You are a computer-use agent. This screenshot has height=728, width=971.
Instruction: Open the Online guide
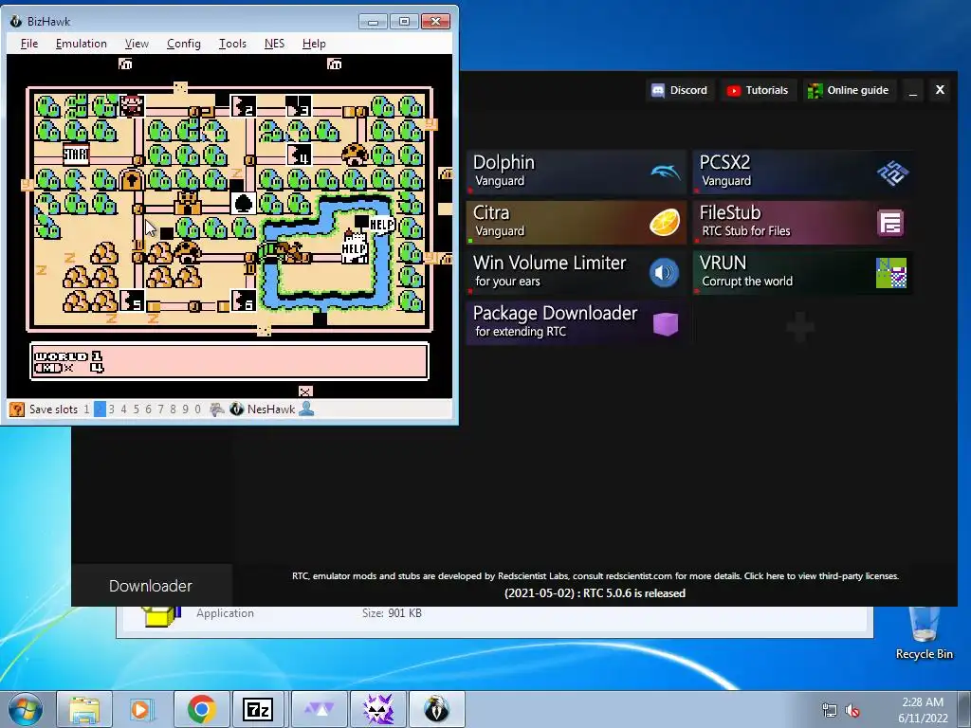[849, 90]
